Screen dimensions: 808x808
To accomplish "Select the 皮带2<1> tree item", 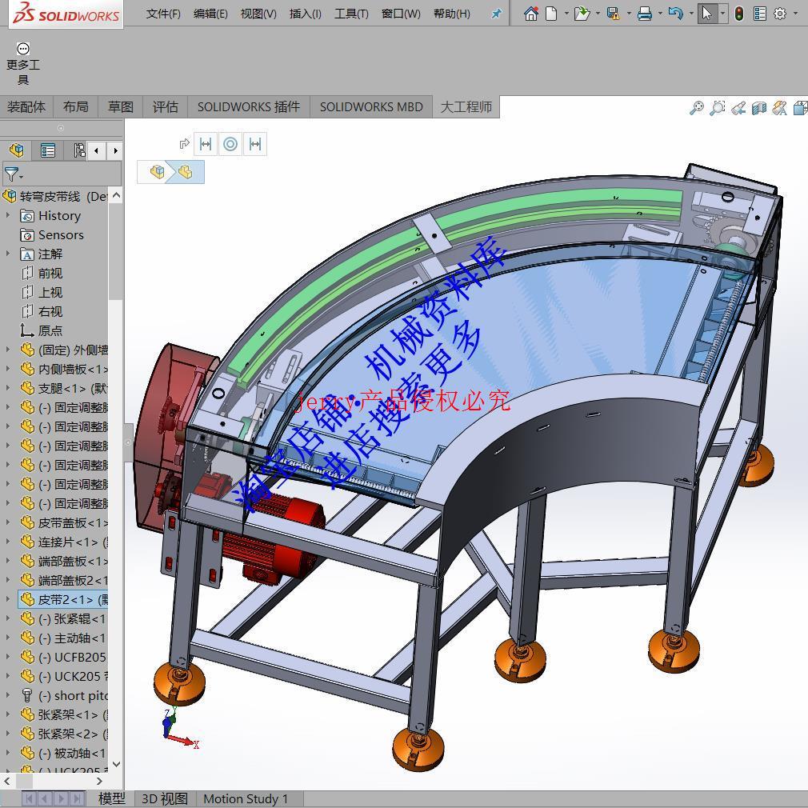I will tap(63, 599).
